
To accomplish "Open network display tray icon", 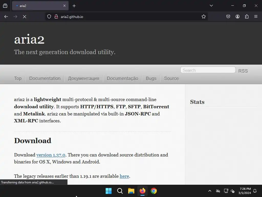I will pos(226,191).
